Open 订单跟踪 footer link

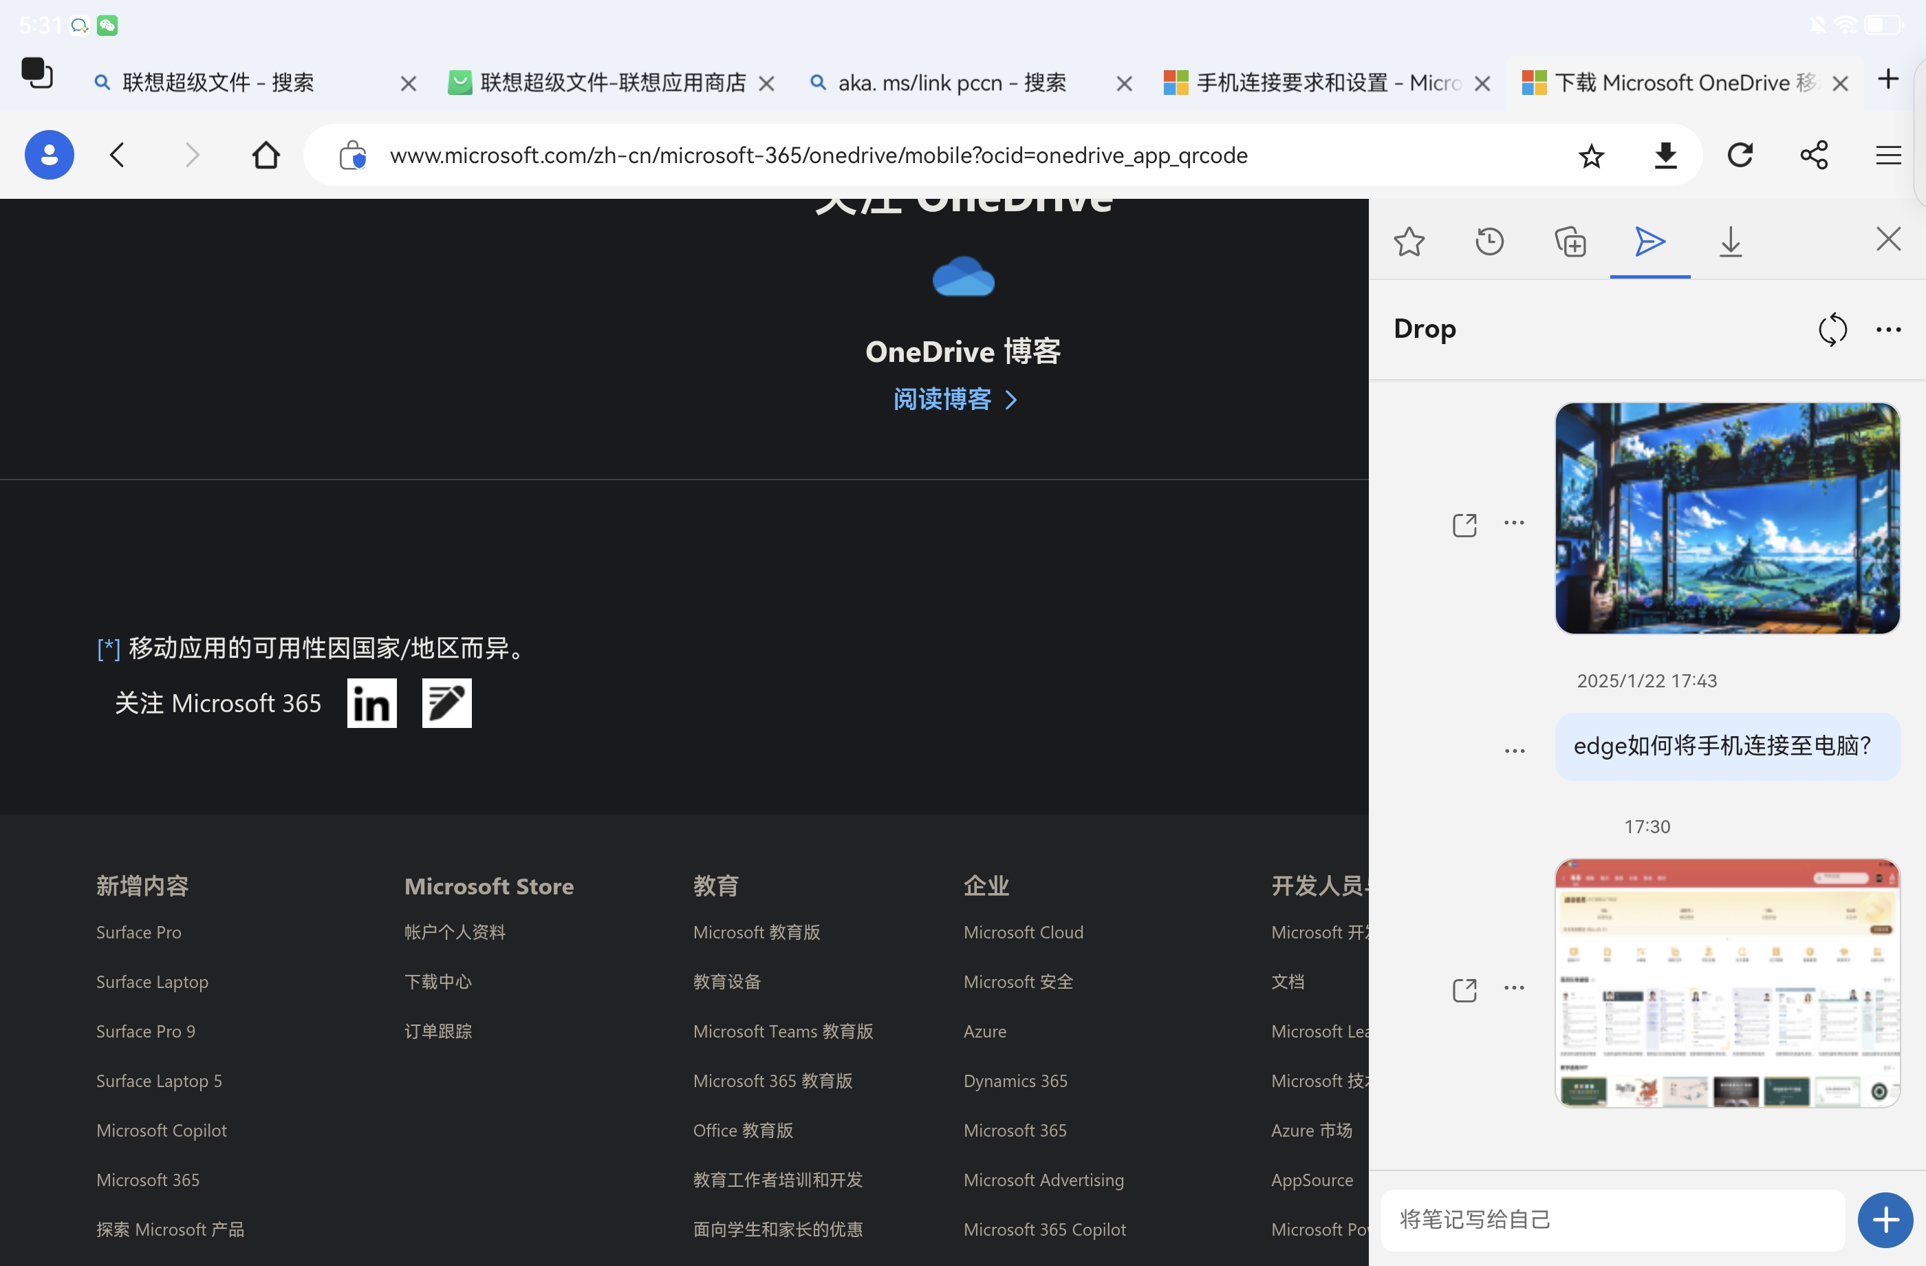click(437, 1031)
